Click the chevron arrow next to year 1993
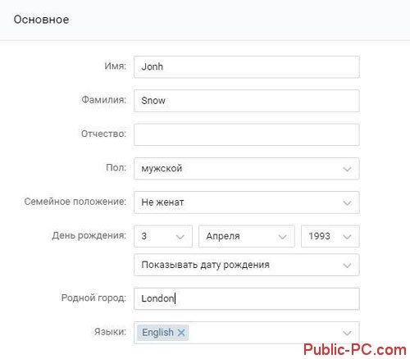The width and height of the screenshot is (410, 359). tap(347, 237)
